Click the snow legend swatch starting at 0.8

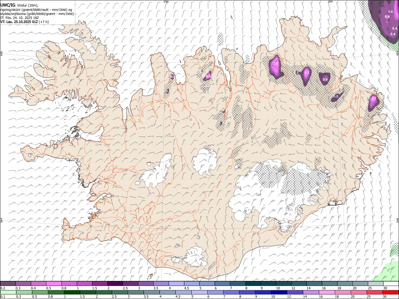69,284
